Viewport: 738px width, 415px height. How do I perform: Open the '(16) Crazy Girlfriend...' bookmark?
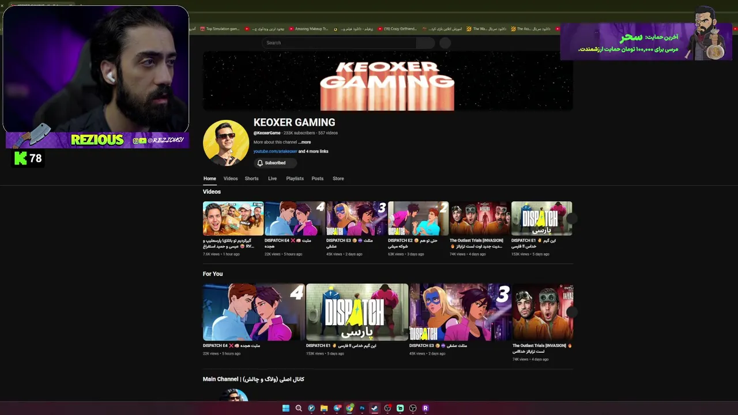click(x=397, y=29)
